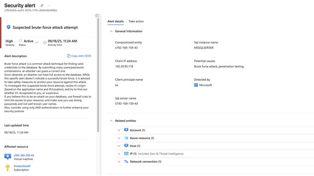
Task: Click the Account entity icon
Action: tap(126, 130)
